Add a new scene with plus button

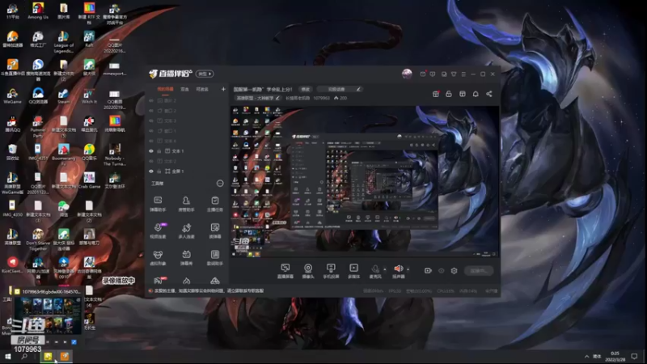[x=223, y=89]
